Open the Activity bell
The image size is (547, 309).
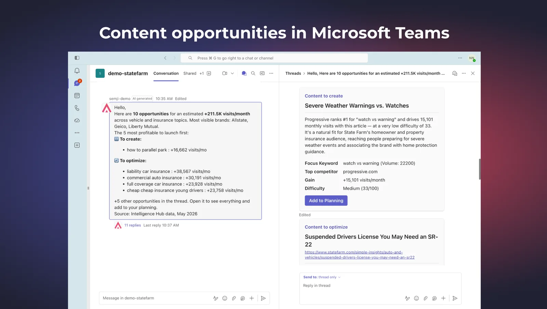coord(77,71)
